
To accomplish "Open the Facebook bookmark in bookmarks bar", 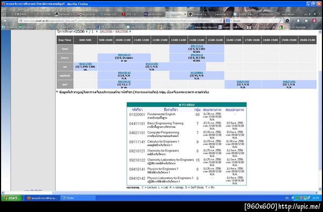I will (x=111, y=27).
